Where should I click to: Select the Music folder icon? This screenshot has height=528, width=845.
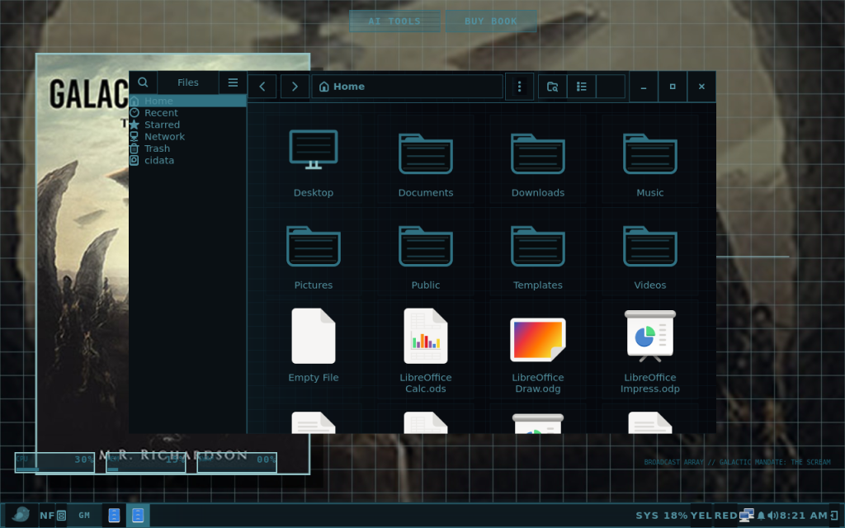tap(650, 153)
